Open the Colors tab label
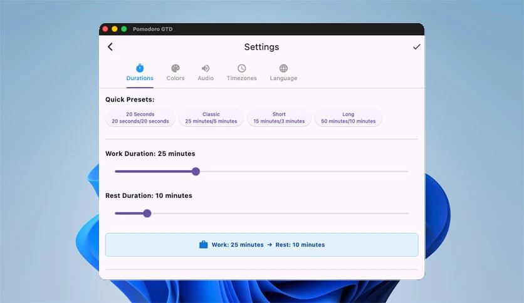The image size is (524, 303). point(176,78)
